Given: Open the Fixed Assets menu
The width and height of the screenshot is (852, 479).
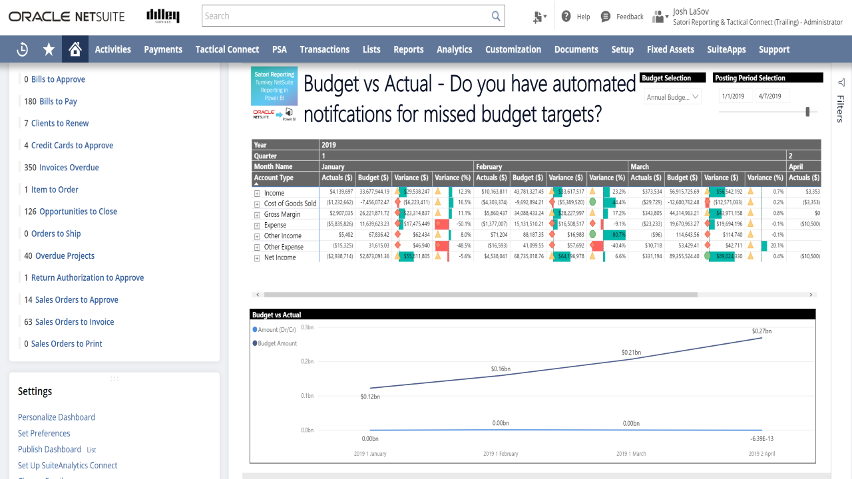Looking at the screenshot, I should [670, 49].
